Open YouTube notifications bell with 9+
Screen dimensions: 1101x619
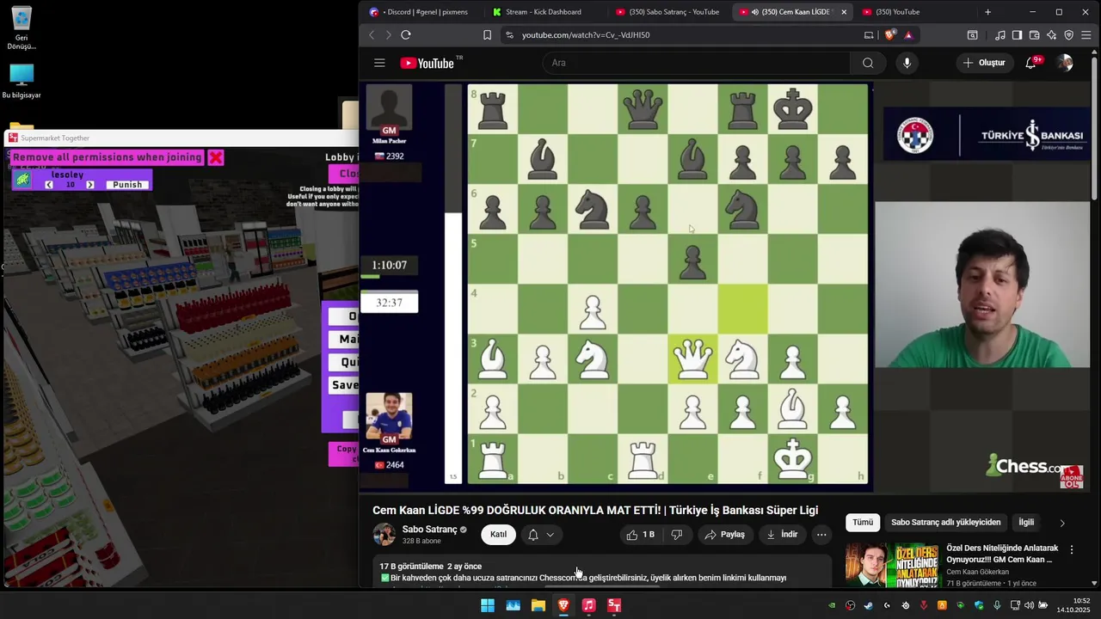point(1031,63)
